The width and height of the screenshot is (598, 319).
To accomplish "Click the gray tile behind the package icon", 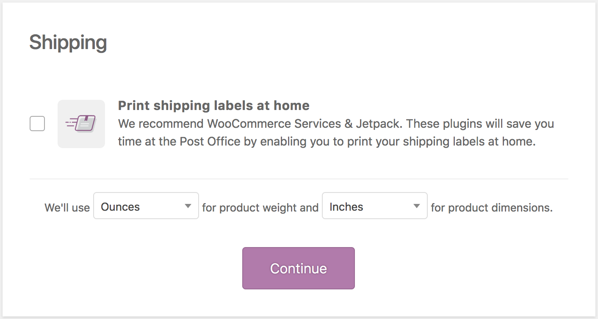I will tap(81, 124).
